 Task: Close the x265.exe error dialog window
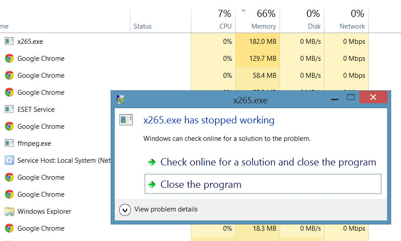click(x=373, y=97)
